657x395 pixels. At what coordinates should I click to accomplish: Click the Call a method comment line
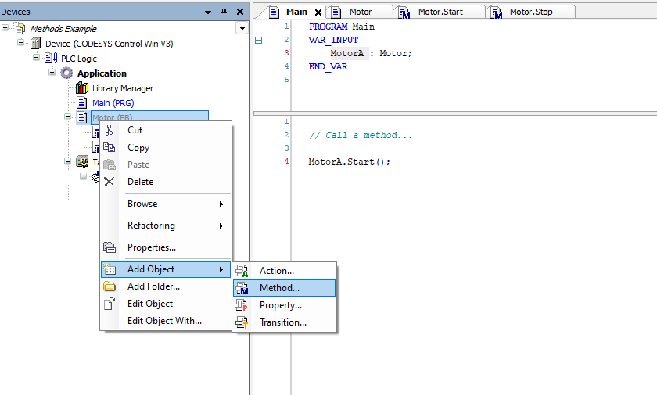pyautogui.click(x=361, y=135)
